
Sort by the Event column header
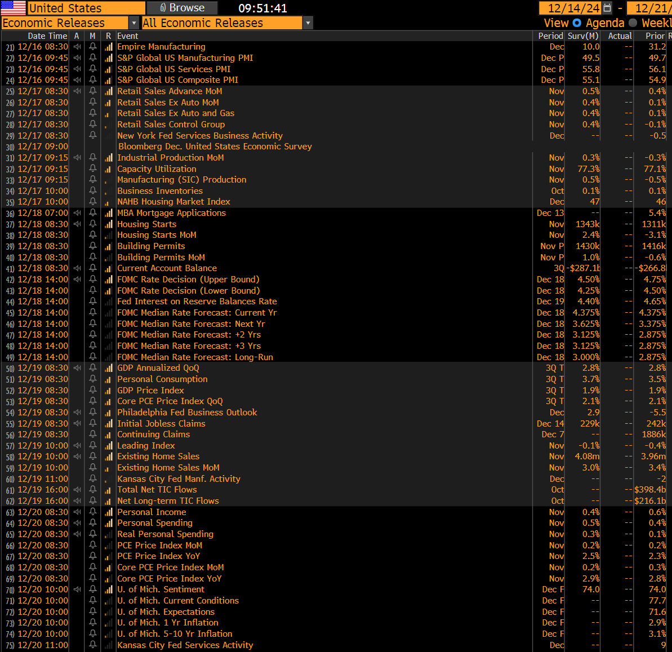(x=128, y=36)
